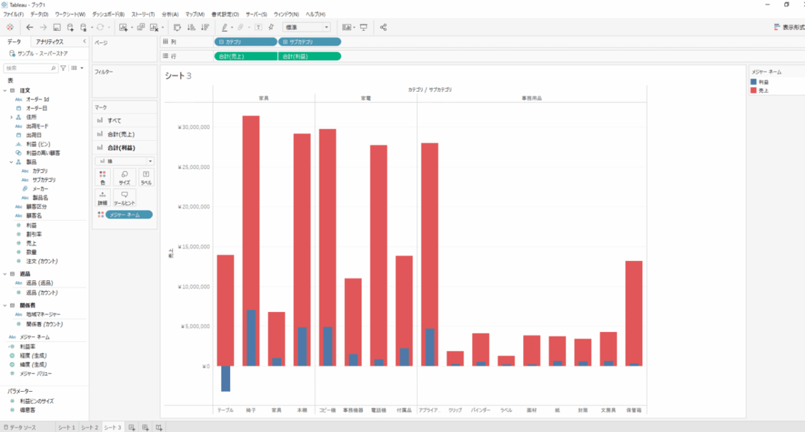Click the Tableau start page logo icon
Image resolution: width=805 pixels, height=432 pixels.
[9, 28]
